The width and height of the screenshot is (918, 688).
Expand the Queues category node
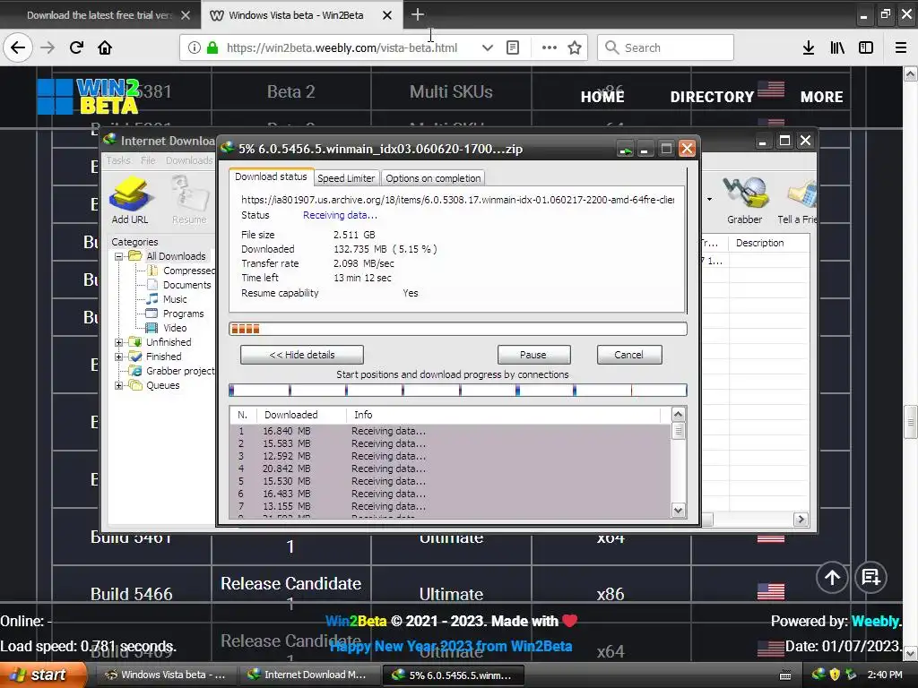(119, 385)
